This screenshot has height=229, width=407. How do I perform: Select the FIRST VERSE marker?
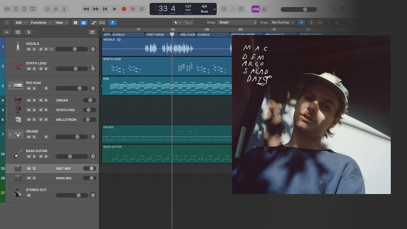point(155,35)
